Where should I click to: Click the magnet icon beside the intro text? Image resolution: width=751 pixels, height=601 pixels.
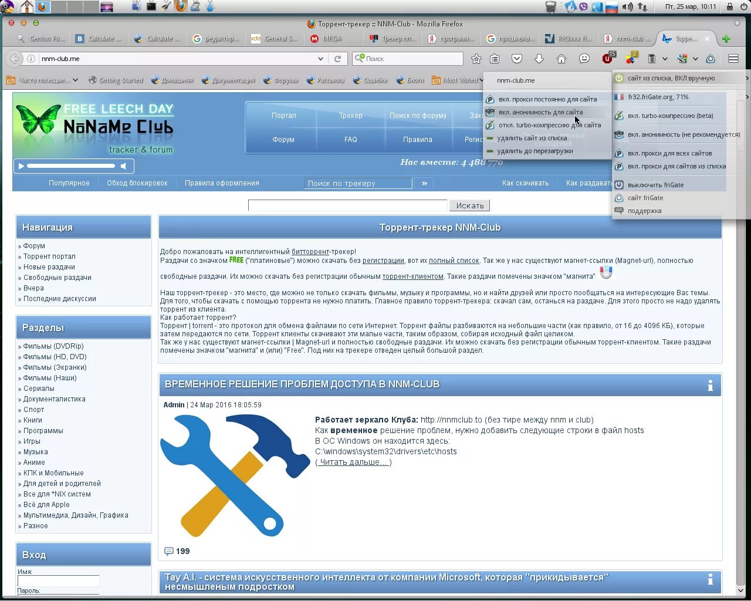pos(606,273)
